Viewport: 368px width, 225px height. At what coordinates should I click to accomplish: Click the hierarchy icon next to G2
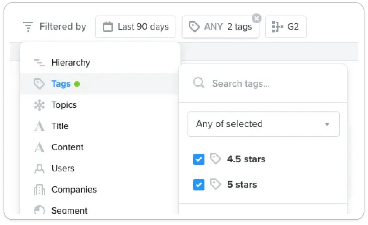click(x=277, y=26)
